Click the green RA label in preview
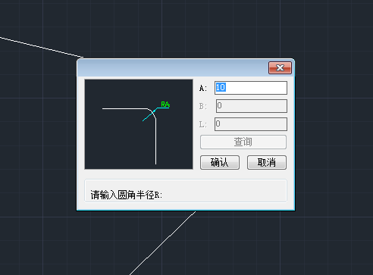 click(165, 105)
